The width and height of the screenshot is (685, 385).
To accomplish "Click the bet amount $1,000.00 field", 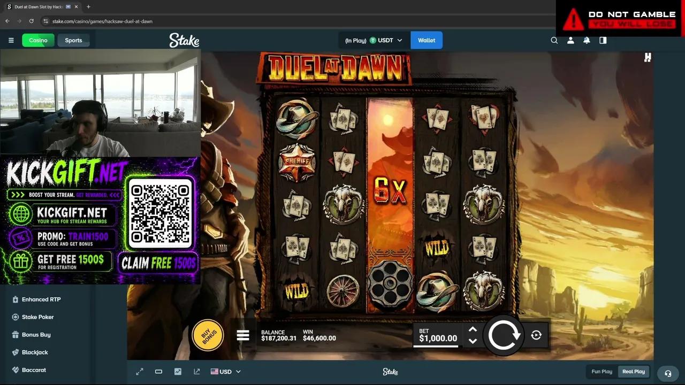I will point(438,338).
